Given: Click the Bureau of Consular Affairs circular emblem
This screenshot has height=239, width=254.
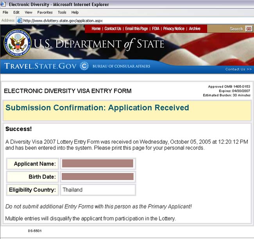Looking at the screenshot, I should tap(84, 66).
